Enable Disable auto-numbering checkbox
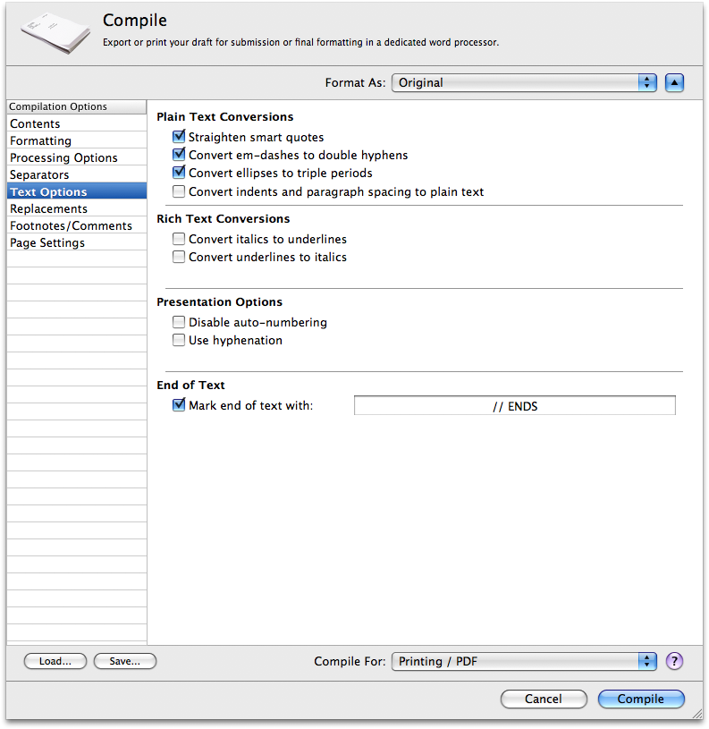The width and height of the screenshot is (709, 729). 180,323
